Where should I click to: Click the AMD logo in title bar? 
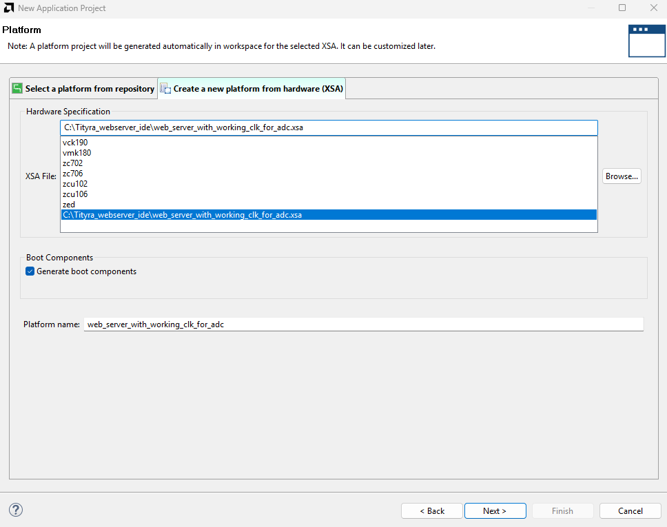[8, 8]
